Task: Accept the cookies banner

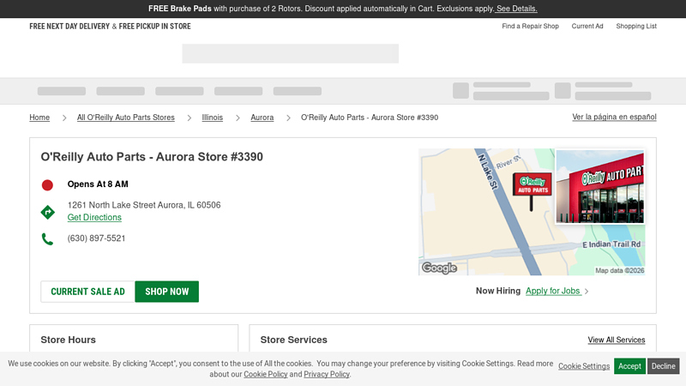Action: pos(629,366)
